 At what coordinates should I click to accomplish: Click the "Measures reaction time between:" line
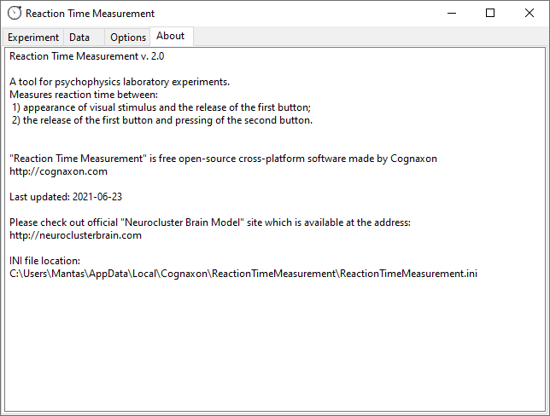(x=84, y=95)
